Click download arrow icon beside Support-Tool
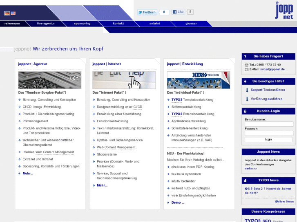 (247, 90)
